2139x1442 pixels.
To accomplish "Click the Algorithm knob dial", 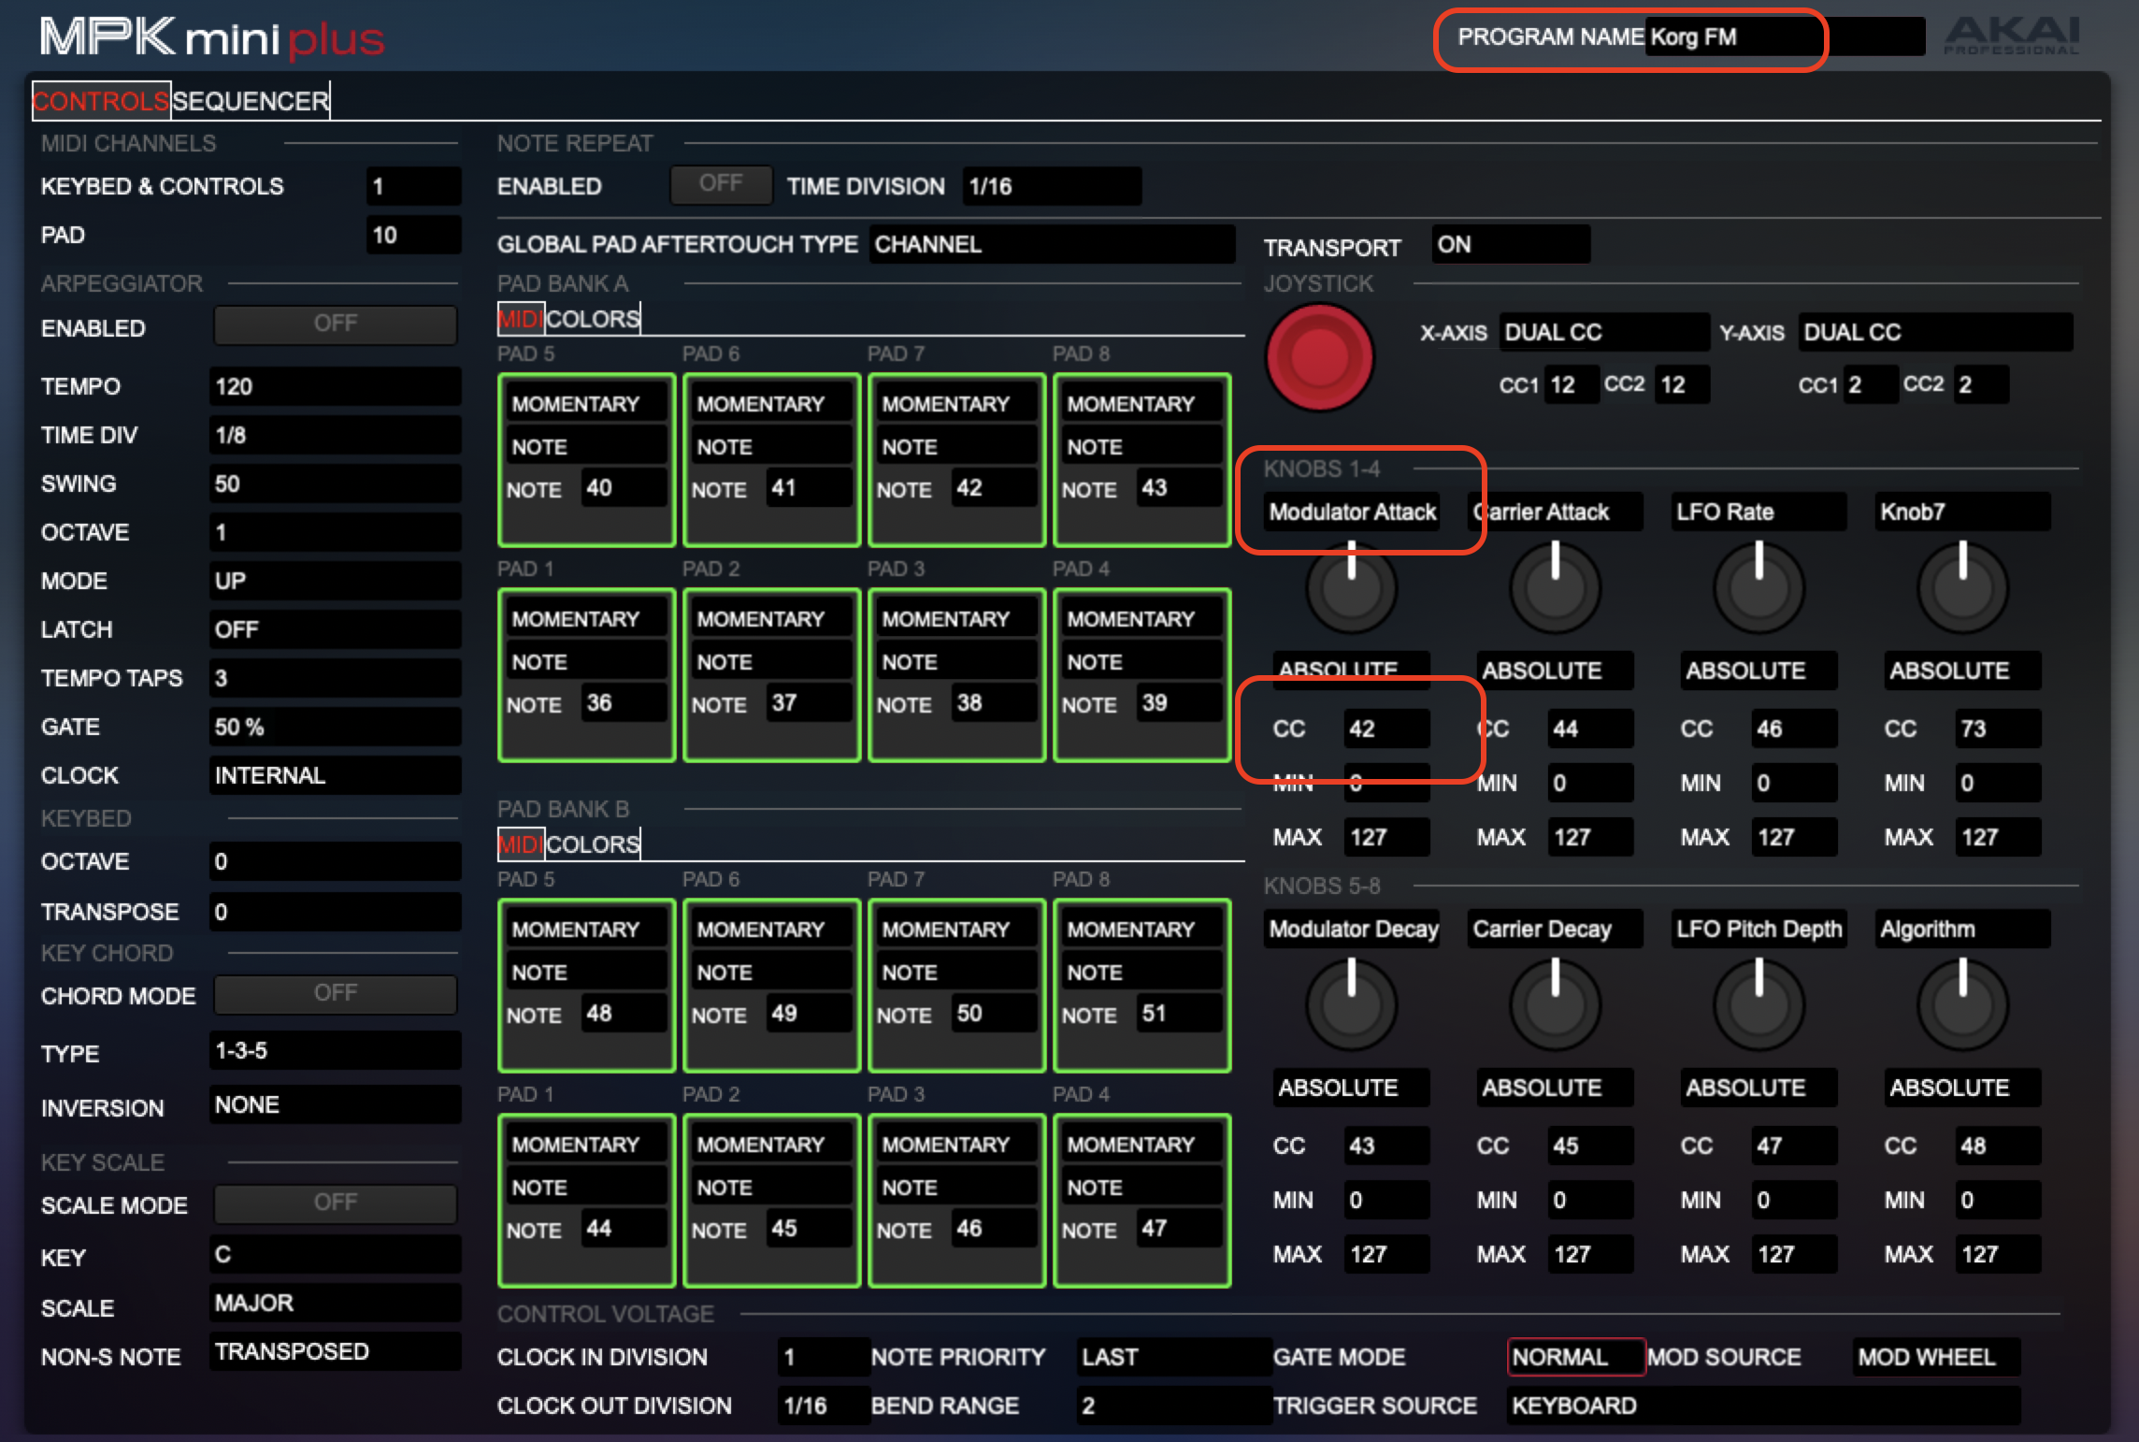I will [1962, 1005].
